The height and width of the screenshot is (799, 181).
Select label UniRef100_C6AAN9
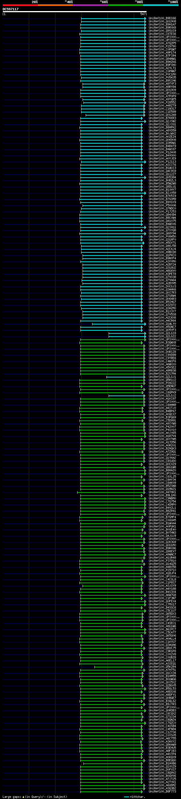tap(162, 405)
